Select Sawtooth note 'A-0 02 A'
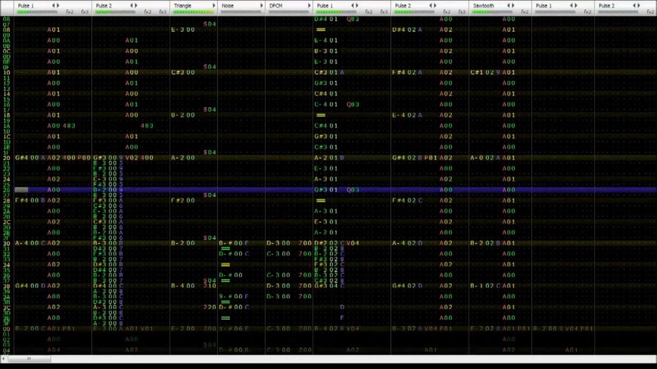 (485, 158)
